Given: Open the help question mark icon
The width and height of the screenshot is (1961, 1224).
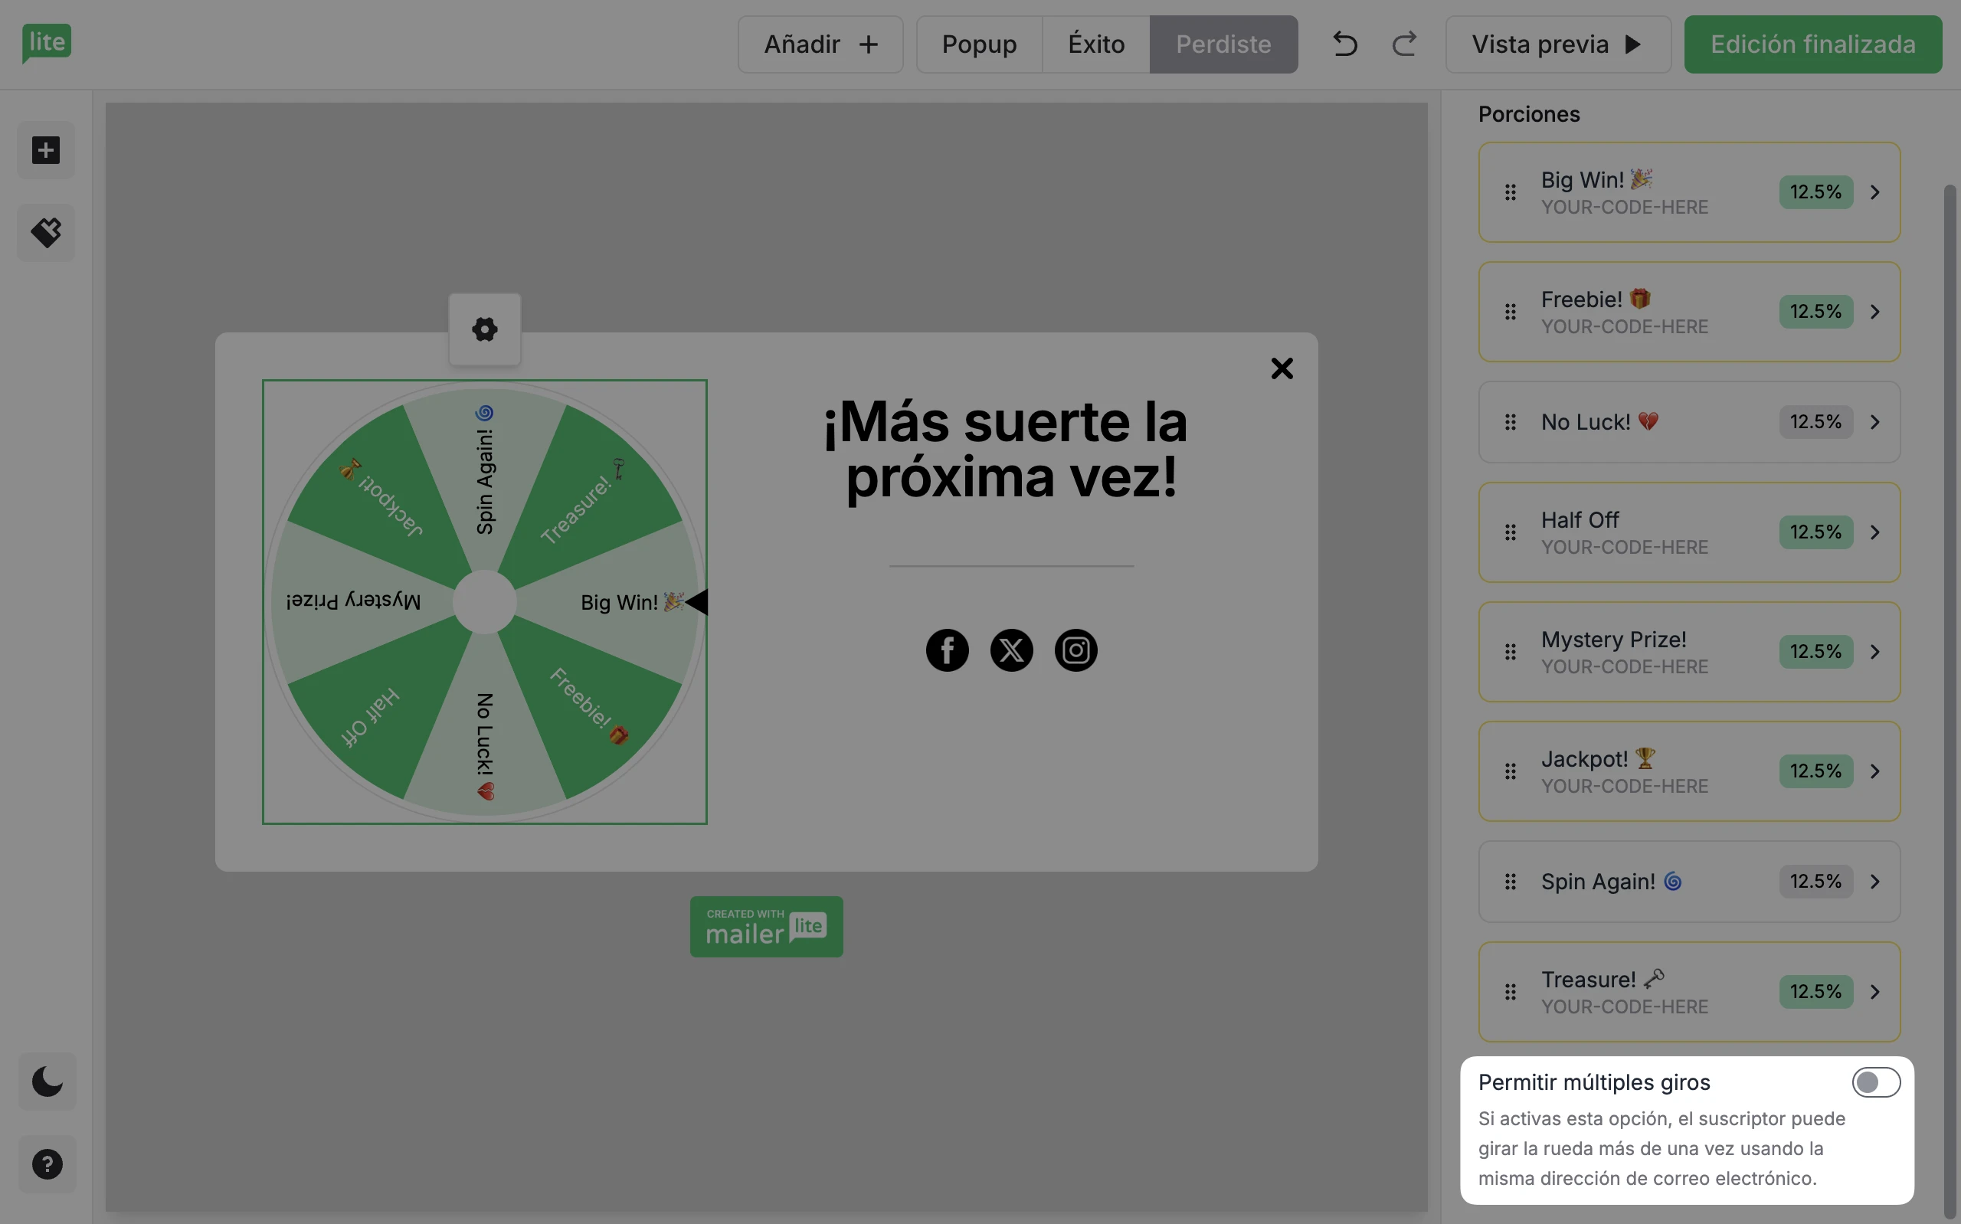Looking at the screenshot, I should click(47, 1164).
